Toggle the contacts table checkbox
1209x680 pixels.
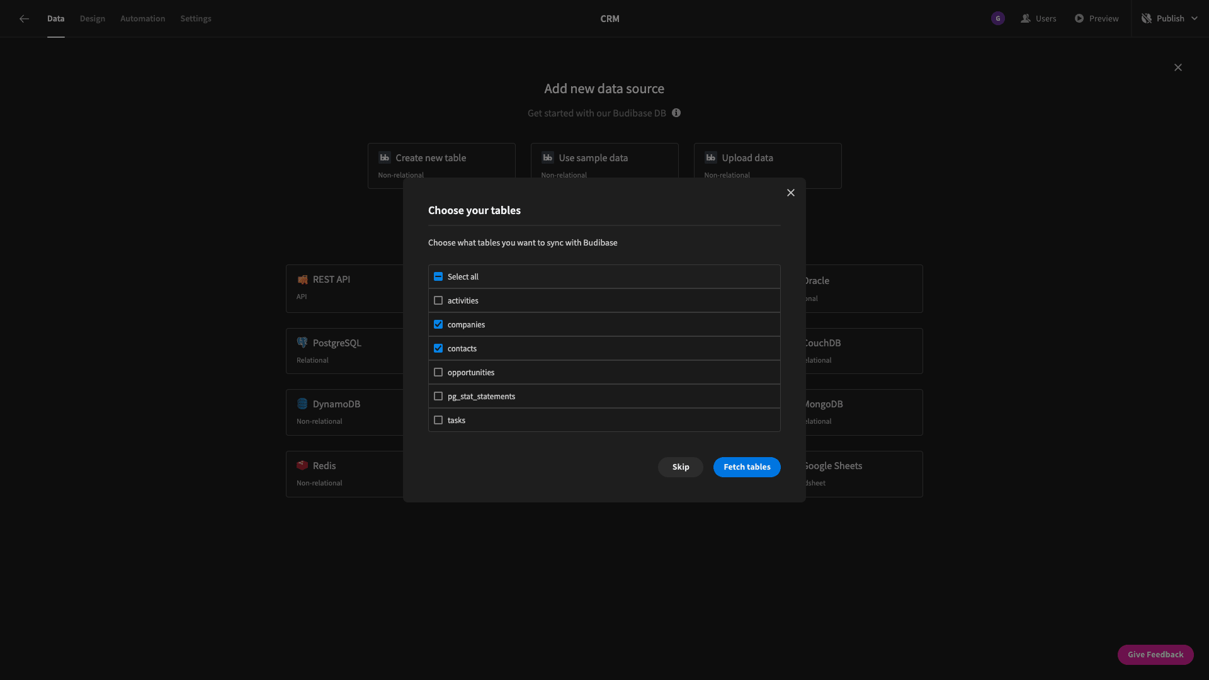click(438, 348)
